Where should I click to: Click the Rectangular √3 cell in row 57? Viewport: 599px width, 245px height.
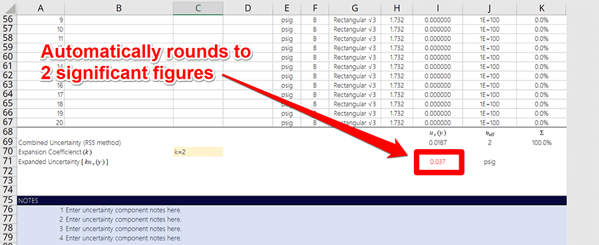pos(355,29)
